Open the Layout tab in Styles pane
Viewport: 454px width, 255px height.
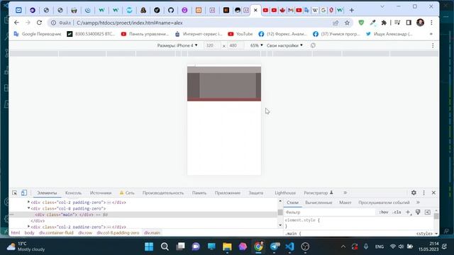345,203
